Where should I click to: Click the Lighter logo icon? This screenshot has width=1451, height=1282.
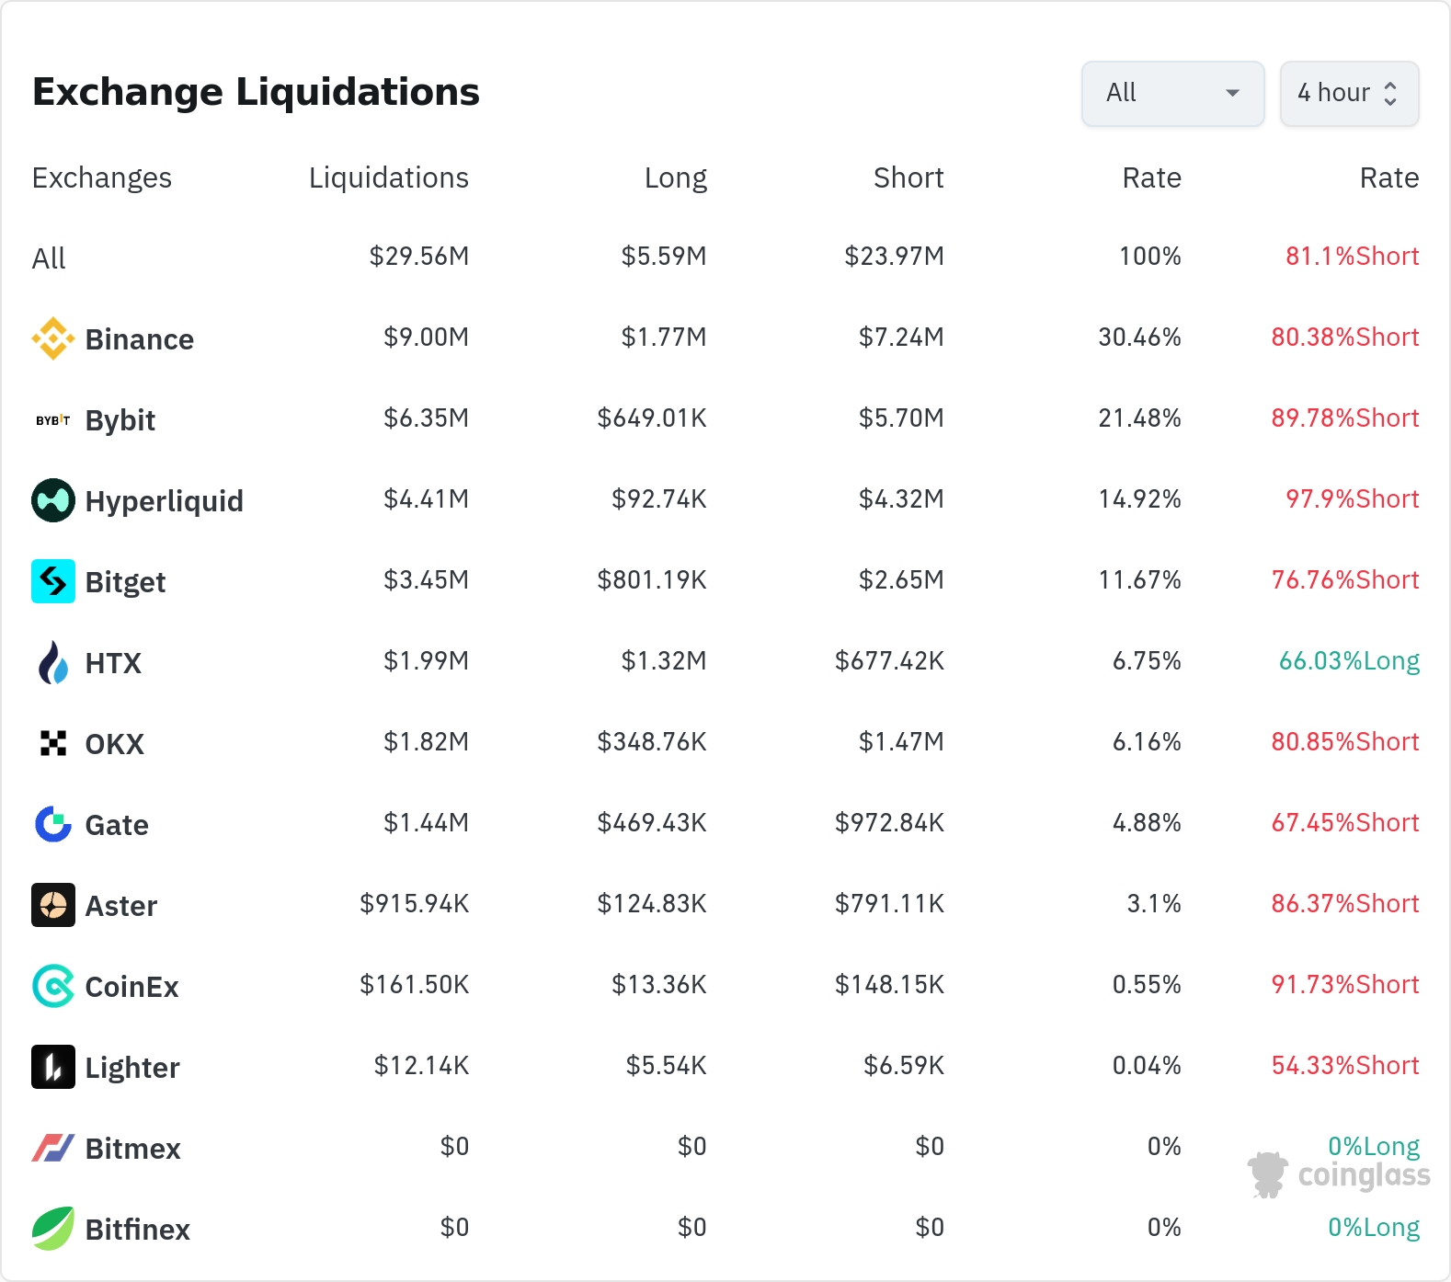click(x=53, y=1067)
